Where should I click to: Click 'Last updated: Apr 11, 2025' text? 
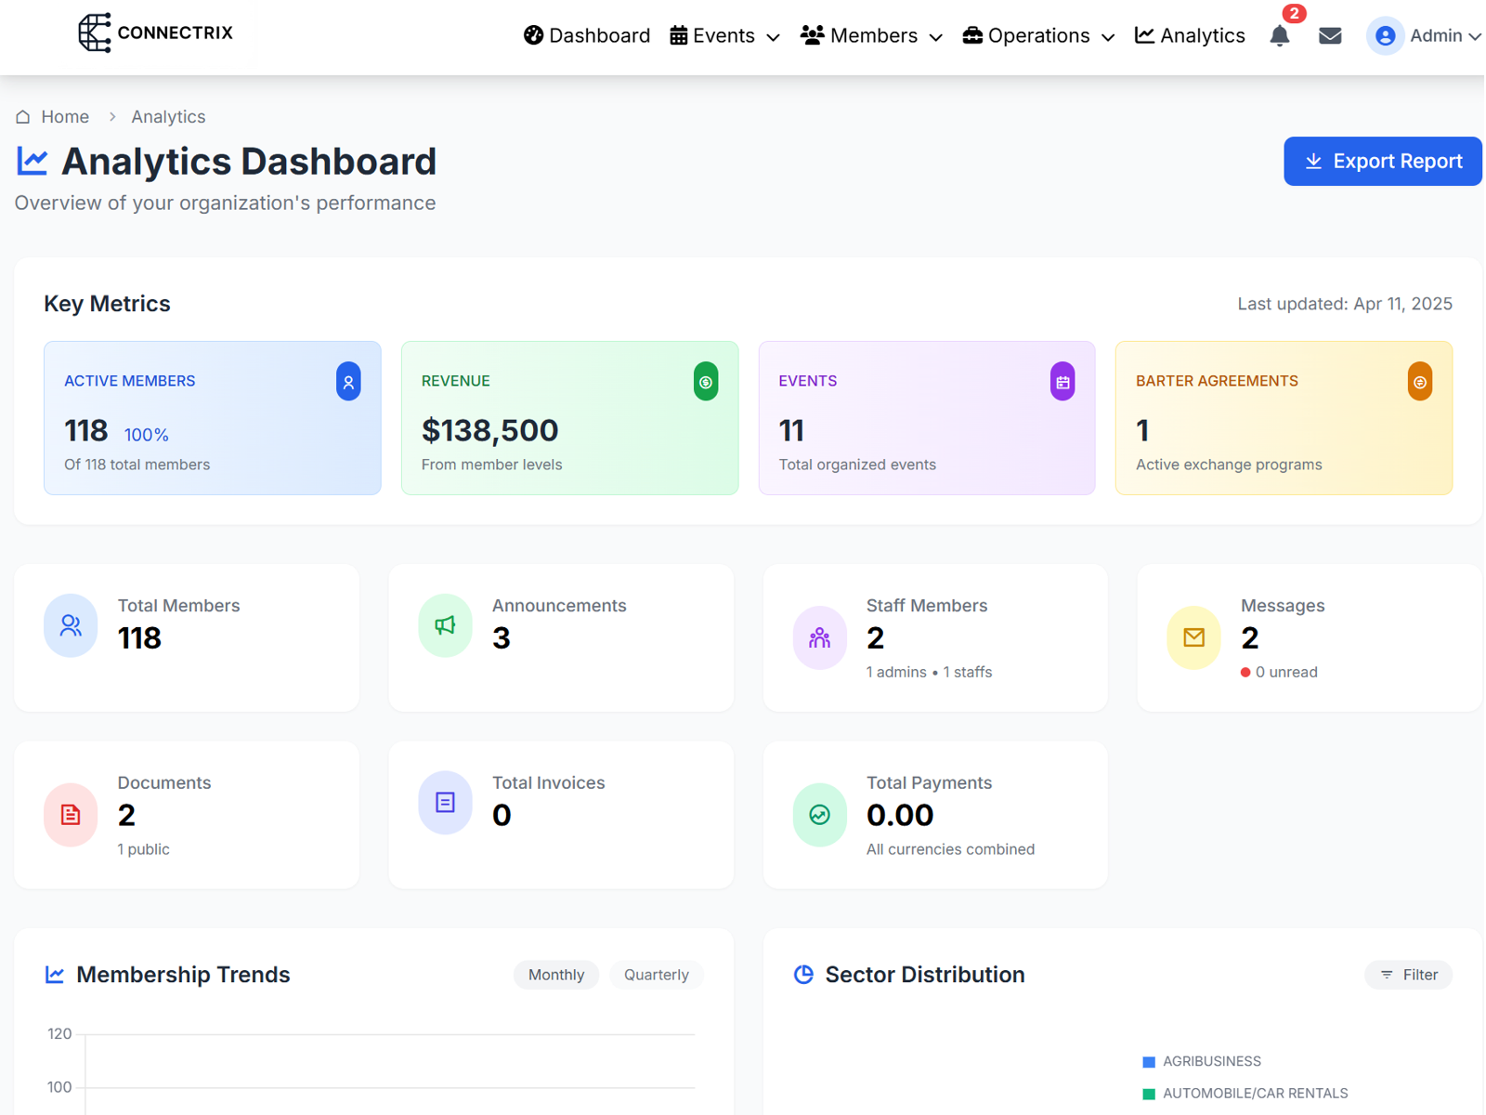coord(1345,304)
